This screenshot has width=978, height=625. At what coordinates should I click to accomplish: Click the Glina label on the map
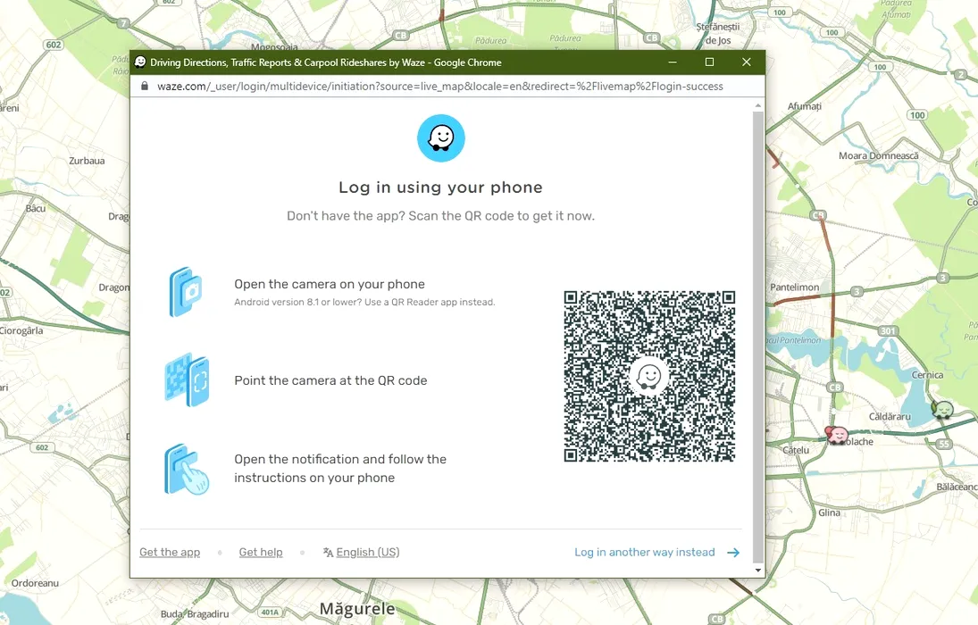829,512
